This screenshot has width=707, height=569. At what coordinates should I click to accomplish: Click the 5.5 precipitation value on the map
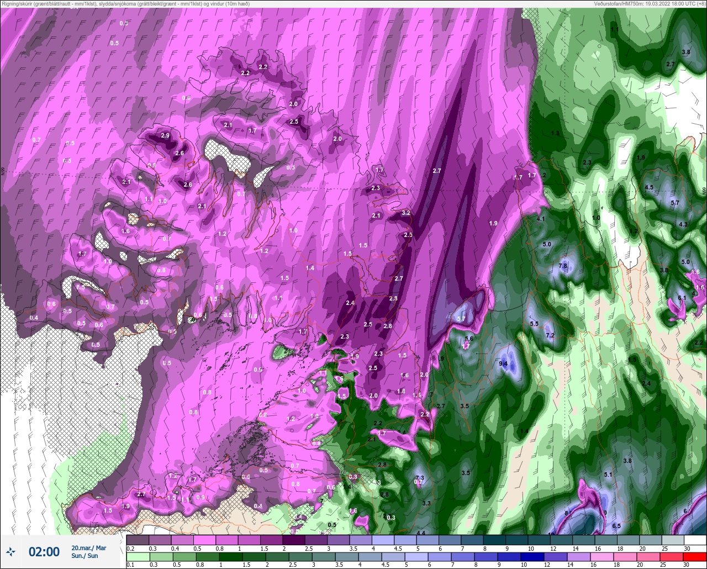click(x=534, y=323)
